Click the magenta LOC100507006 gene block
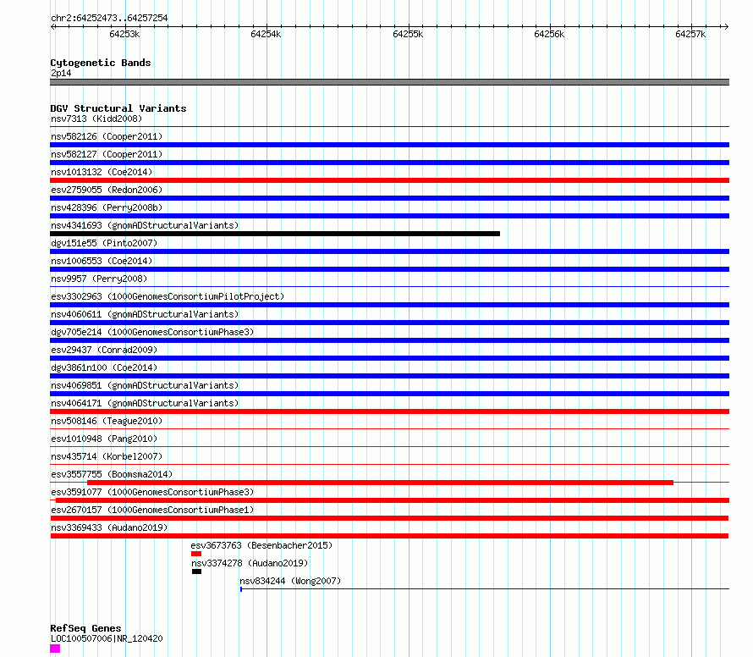 [x=55, y=649]
